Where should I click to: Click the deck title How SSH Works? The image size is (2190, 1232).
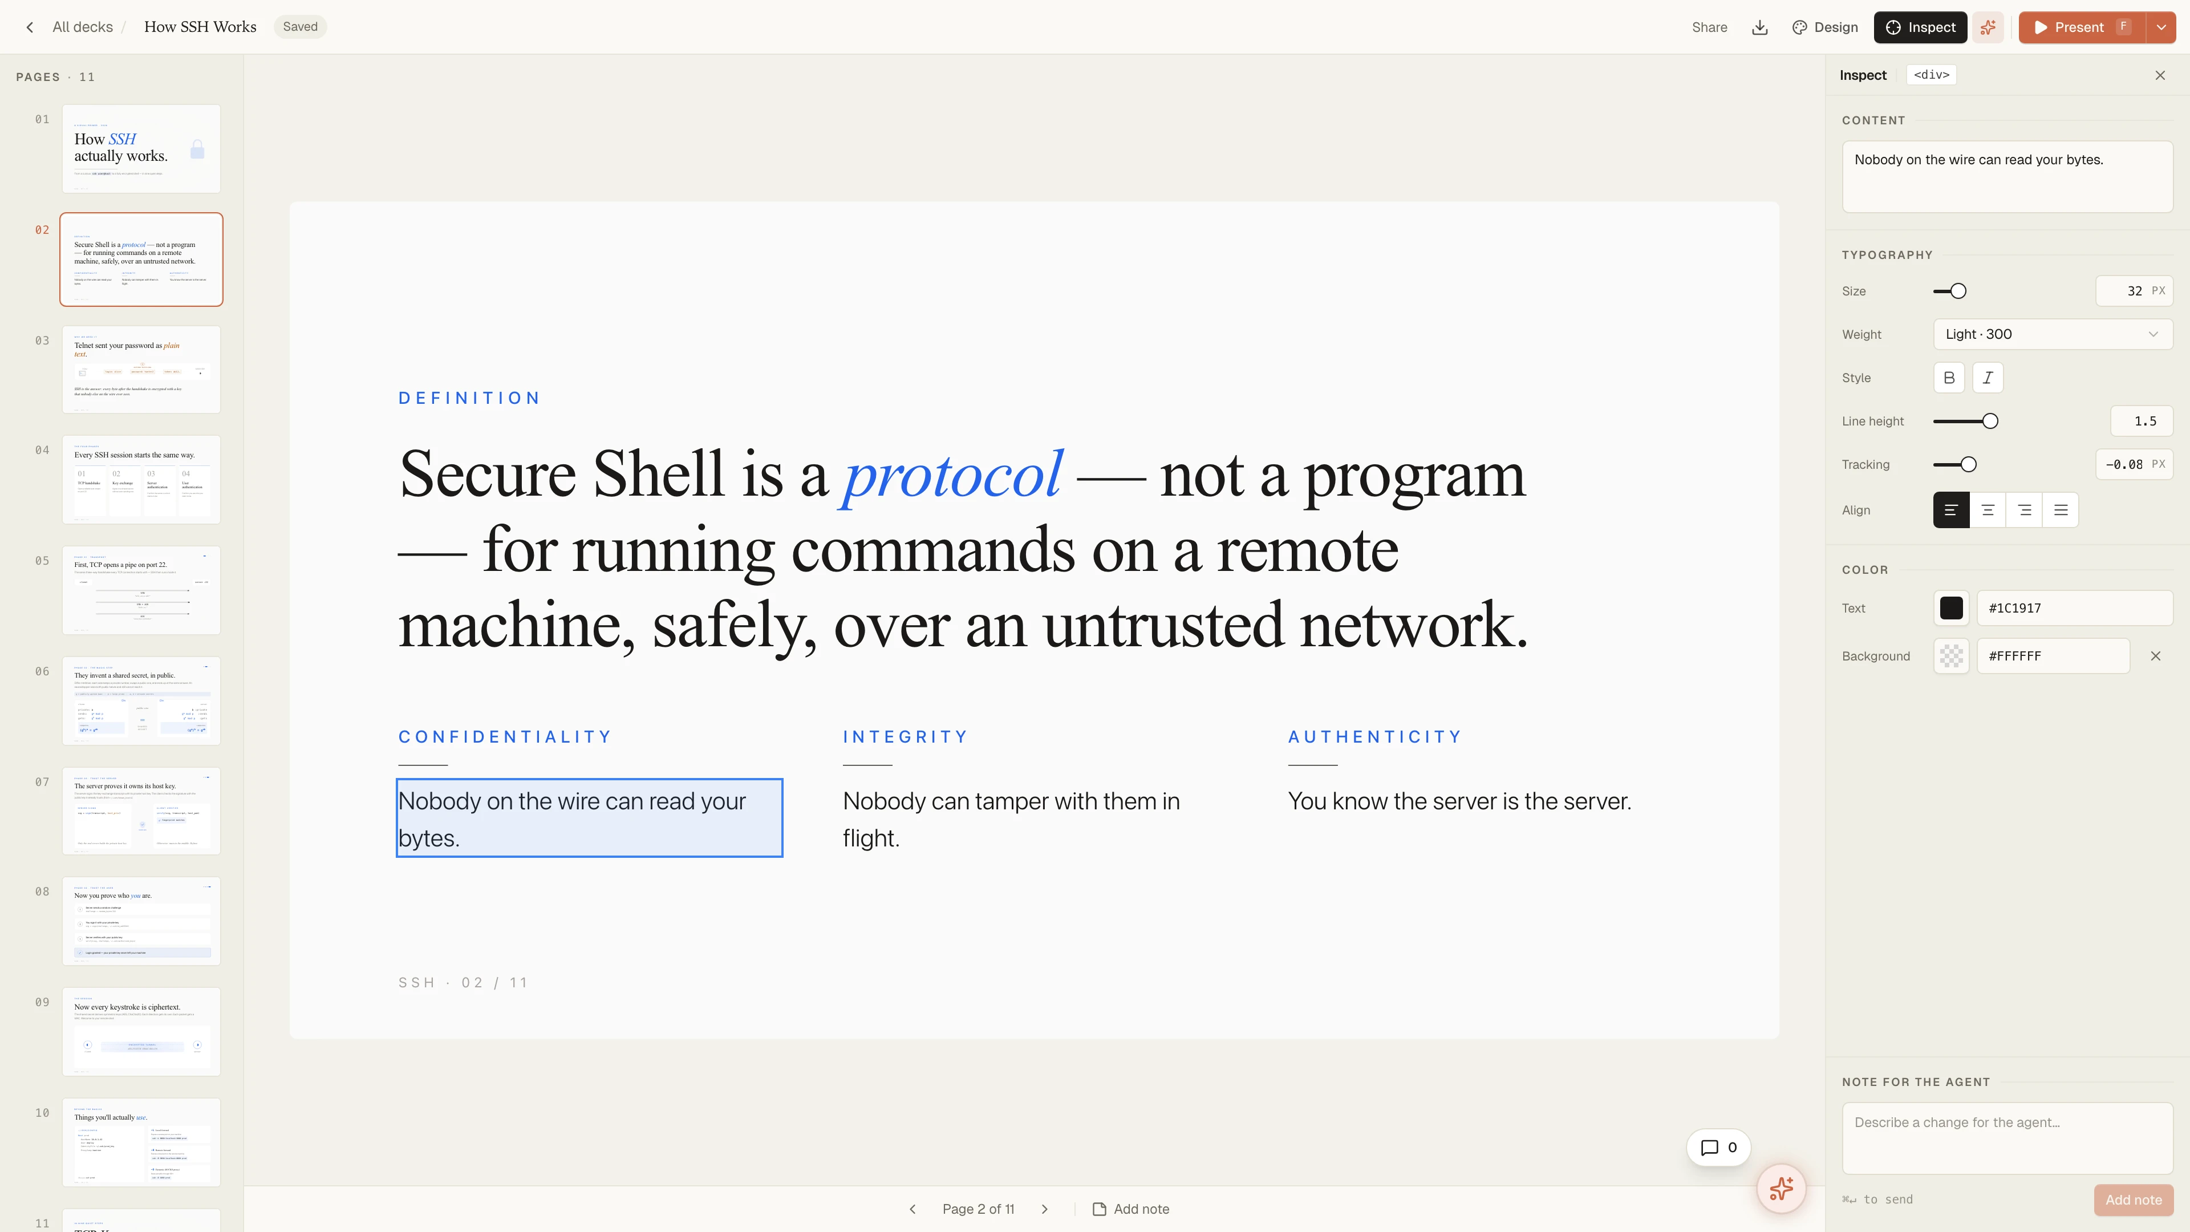pos(201,27)
